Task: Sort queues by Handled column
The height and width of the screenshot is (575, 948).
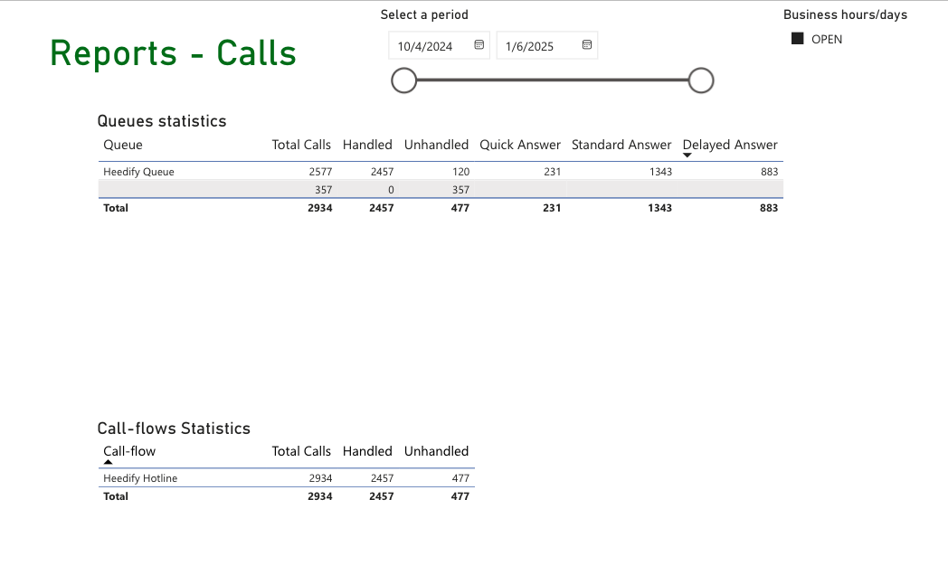Action: point(367,145)
